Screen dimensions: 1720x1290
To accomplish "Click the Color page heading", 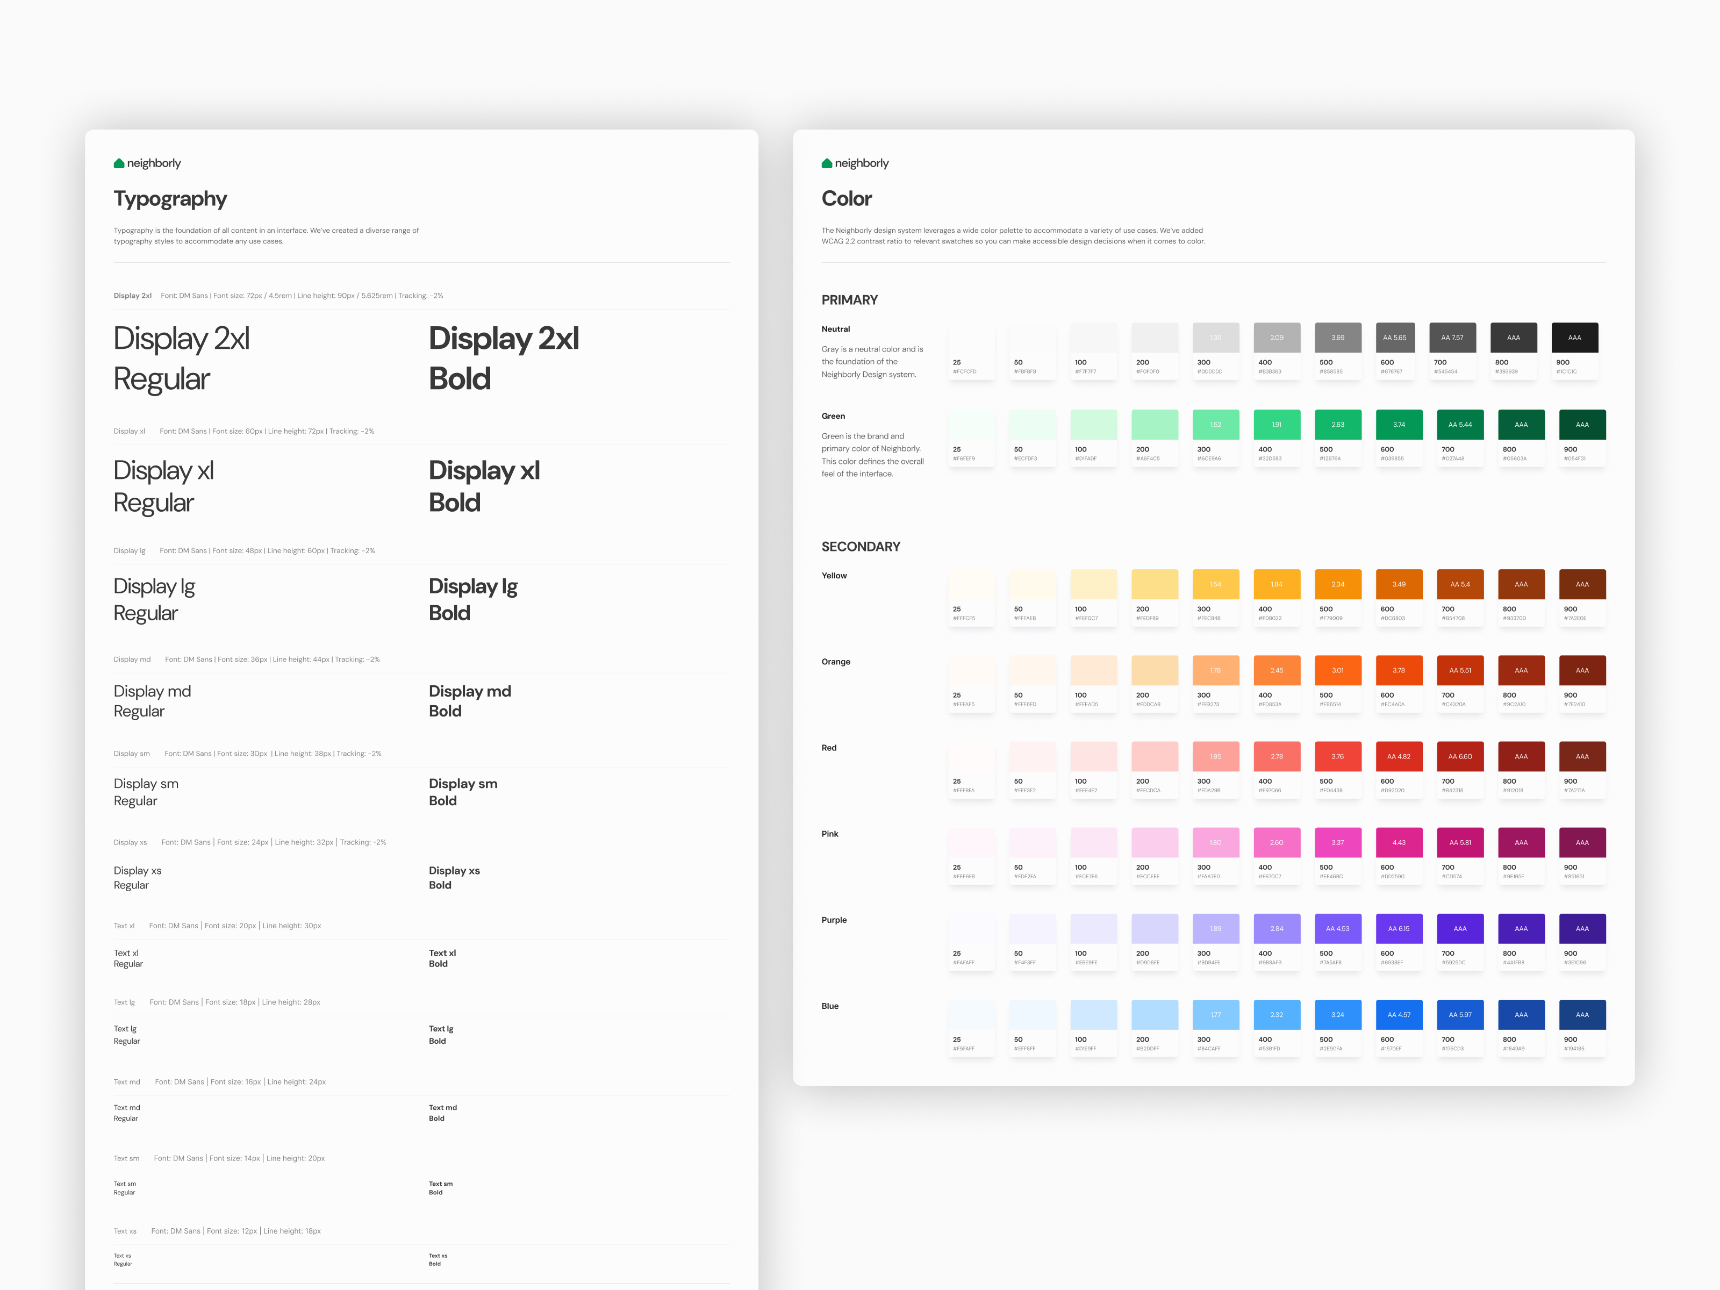I will (846, 199).
